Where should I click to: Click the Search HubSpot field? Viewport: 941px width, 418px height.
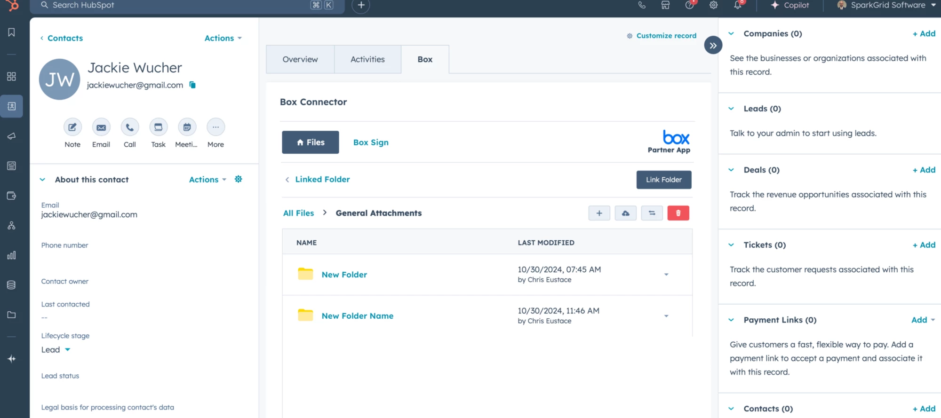click(x=187, y=5)
